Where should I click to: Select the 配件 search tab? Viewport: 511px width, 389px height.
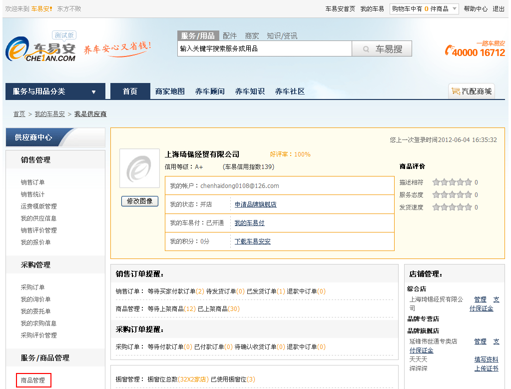click(230, 36)
